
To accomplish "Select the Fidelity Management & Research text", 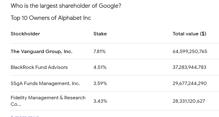I will [x=48, y=98].
